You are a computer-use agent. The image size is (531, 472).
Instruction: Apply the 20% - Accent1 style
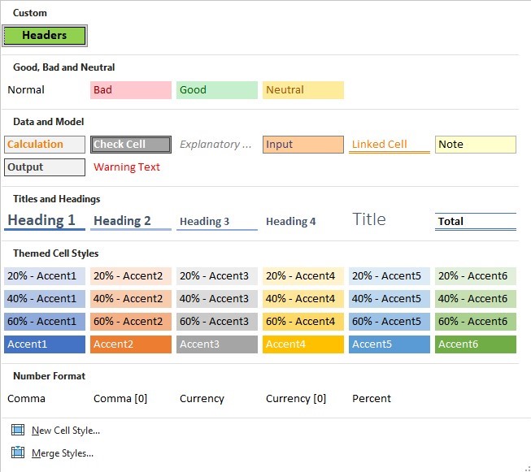click(44, 276)
